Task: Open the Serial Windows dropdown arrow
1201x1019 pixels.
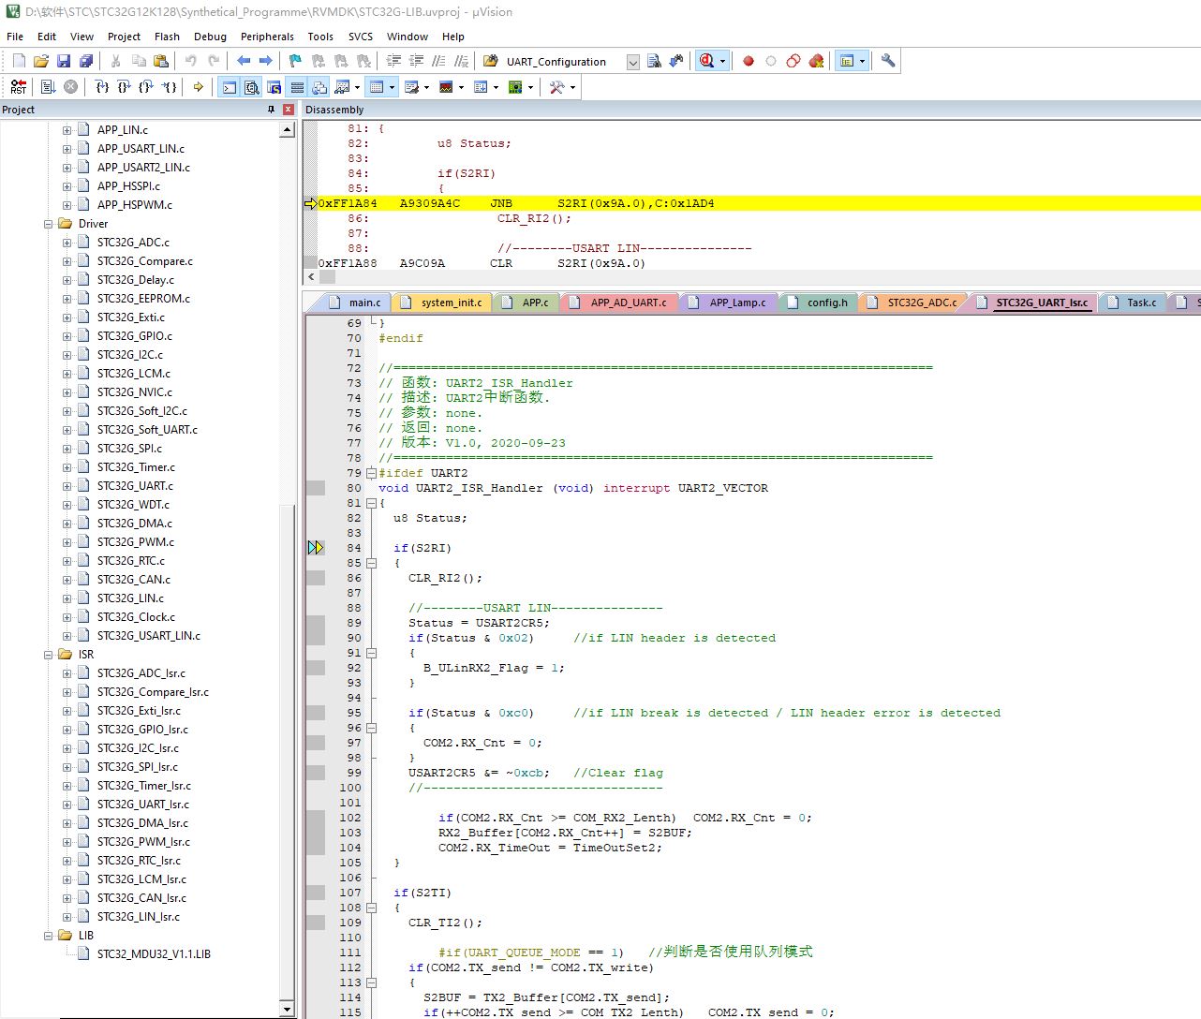Action: coord(426,87)
